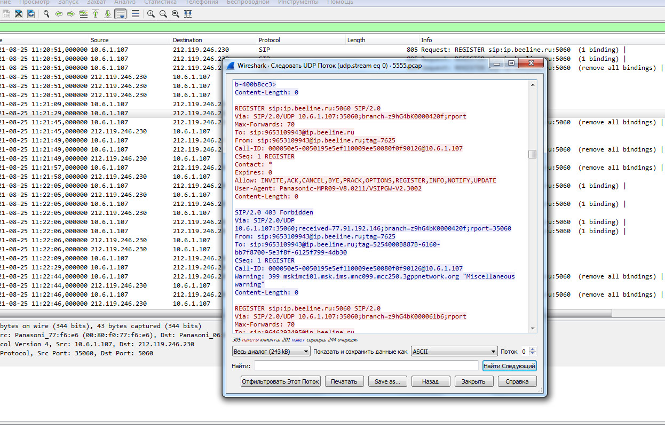The image size is (665, 430).
Task: Click stream text scrollbar down arrow
Action: click(x=532, y=329)
